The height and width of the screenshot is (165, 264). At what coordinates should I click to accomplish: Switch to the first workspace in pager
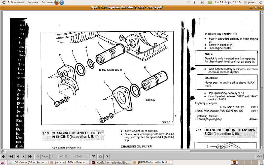[x=234, y=162]
